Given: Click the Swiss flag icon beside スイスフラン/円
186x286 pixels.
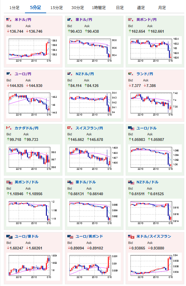Looking at the screenshot, I should (x=70, y=128).
